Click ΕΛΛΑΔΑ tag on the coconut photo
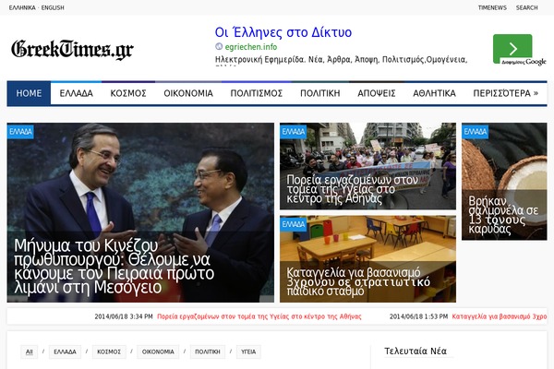554x369 pixels. 475,132
